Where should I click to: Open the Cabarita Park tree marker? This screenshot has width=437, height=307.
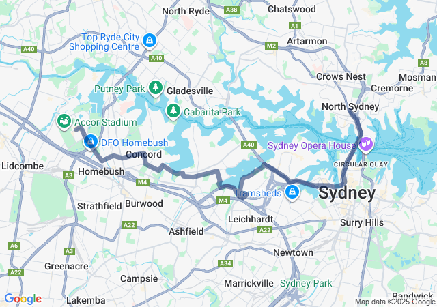[173, 111]
